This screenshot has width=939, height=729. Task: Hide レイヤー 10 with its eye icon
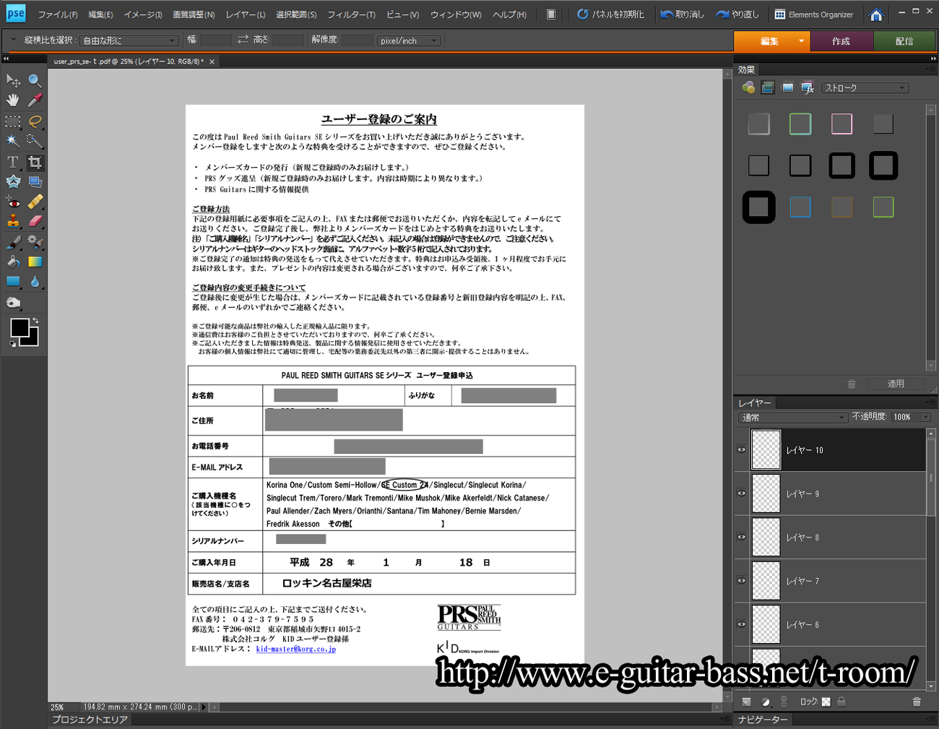742,450
